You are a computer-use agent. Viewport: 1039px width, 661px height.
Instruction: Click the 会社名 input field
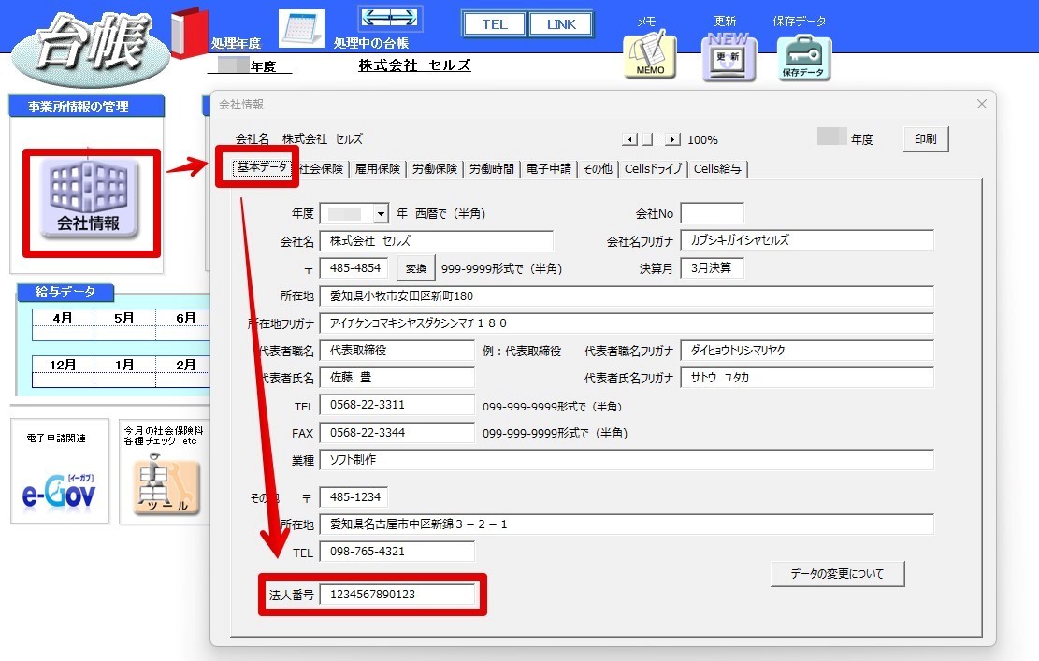point(436,241)
